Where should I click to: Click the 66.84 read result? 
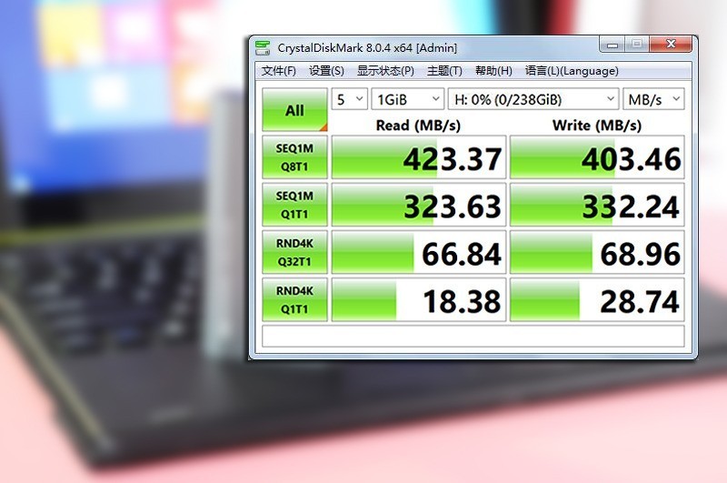click(x=419, y=252)
